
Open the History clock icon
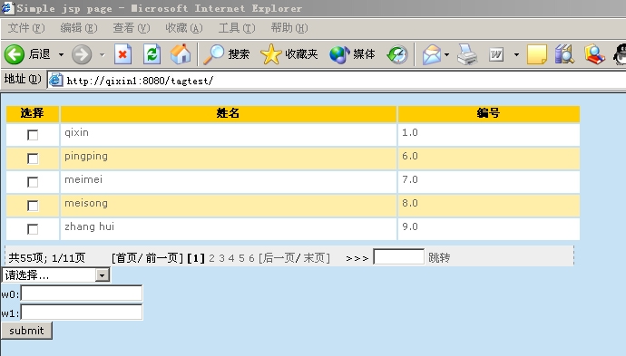pos(397,54)
